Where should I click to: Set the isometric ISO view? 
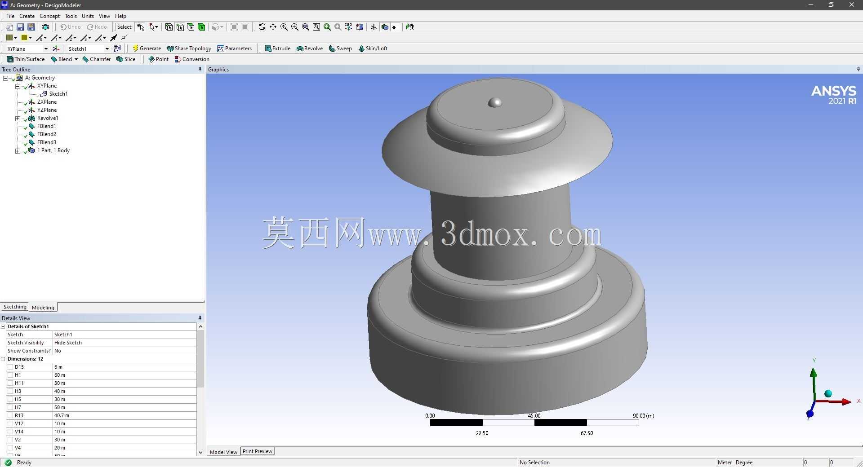coord(349,27)
